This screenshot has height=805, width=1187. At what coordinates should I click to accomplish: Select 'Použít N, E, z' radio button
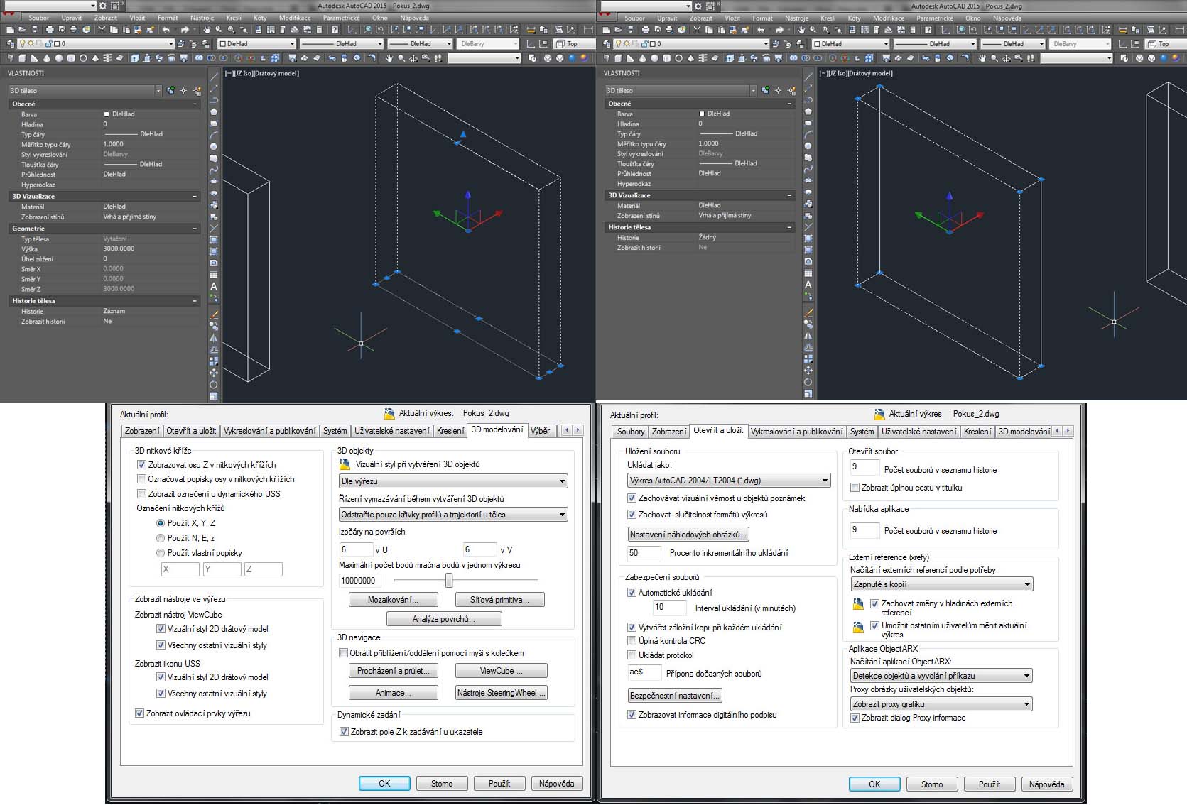[161, 538]
